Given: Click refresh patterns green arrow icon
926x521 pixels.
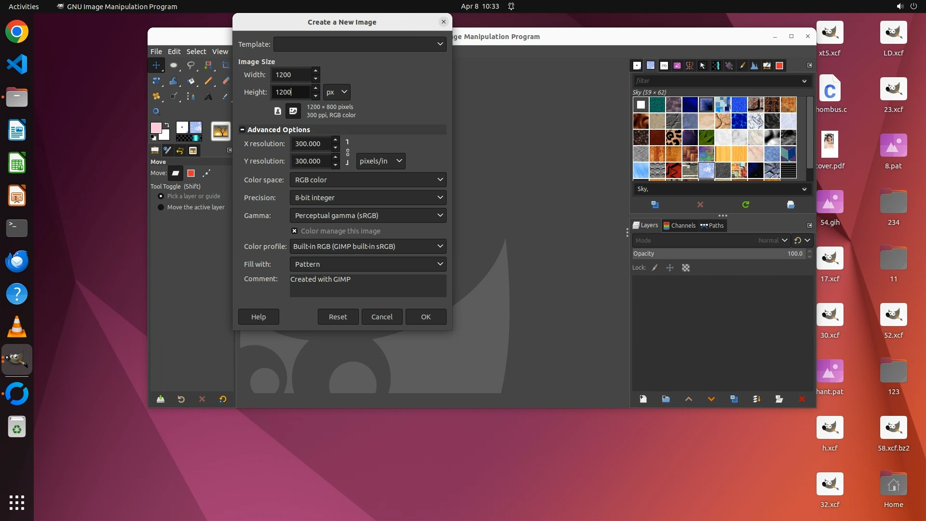Looking at the screenshot, I should tap(746, 205).
